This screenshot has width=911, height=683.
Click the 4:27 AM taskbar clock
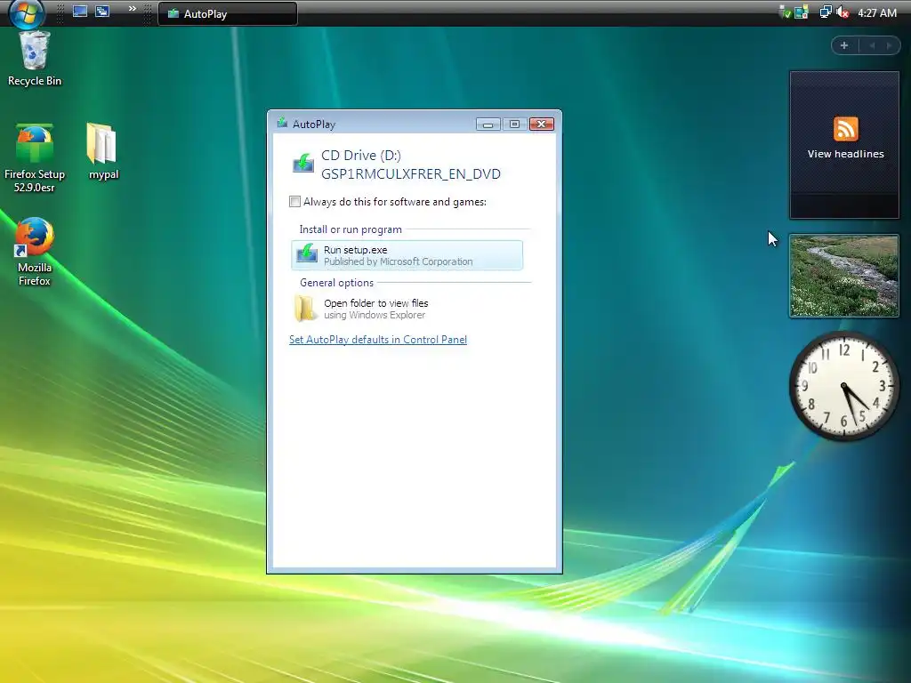(877, 12)
